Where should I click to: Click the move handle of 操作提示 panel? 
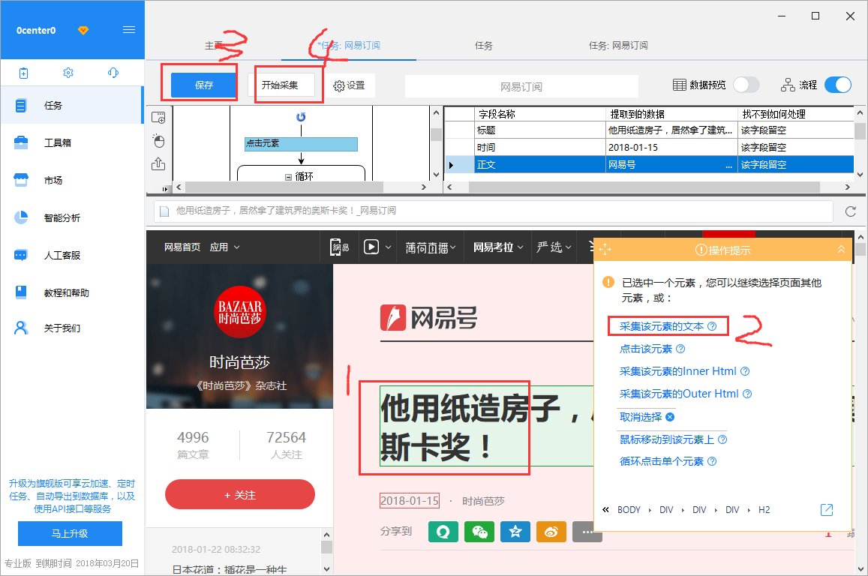tap(605, 250)
